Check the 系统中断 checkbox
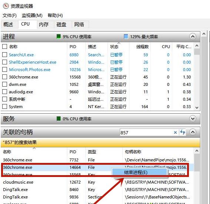The width and height of the screenshot is (210, 204). click(4, 99)
